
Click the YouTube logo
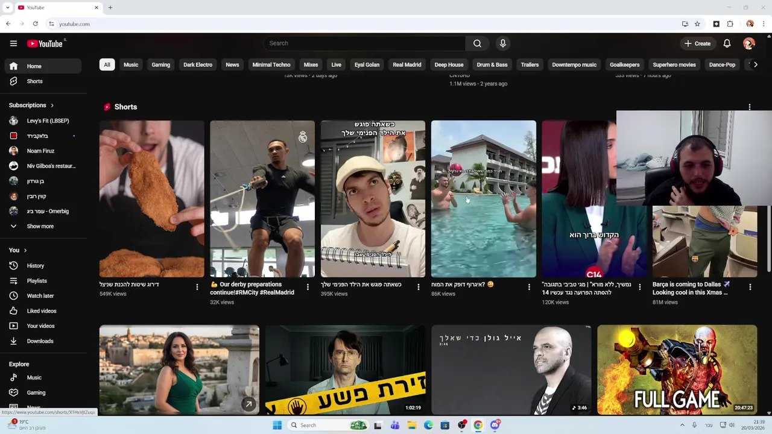(x=46, y=43)
